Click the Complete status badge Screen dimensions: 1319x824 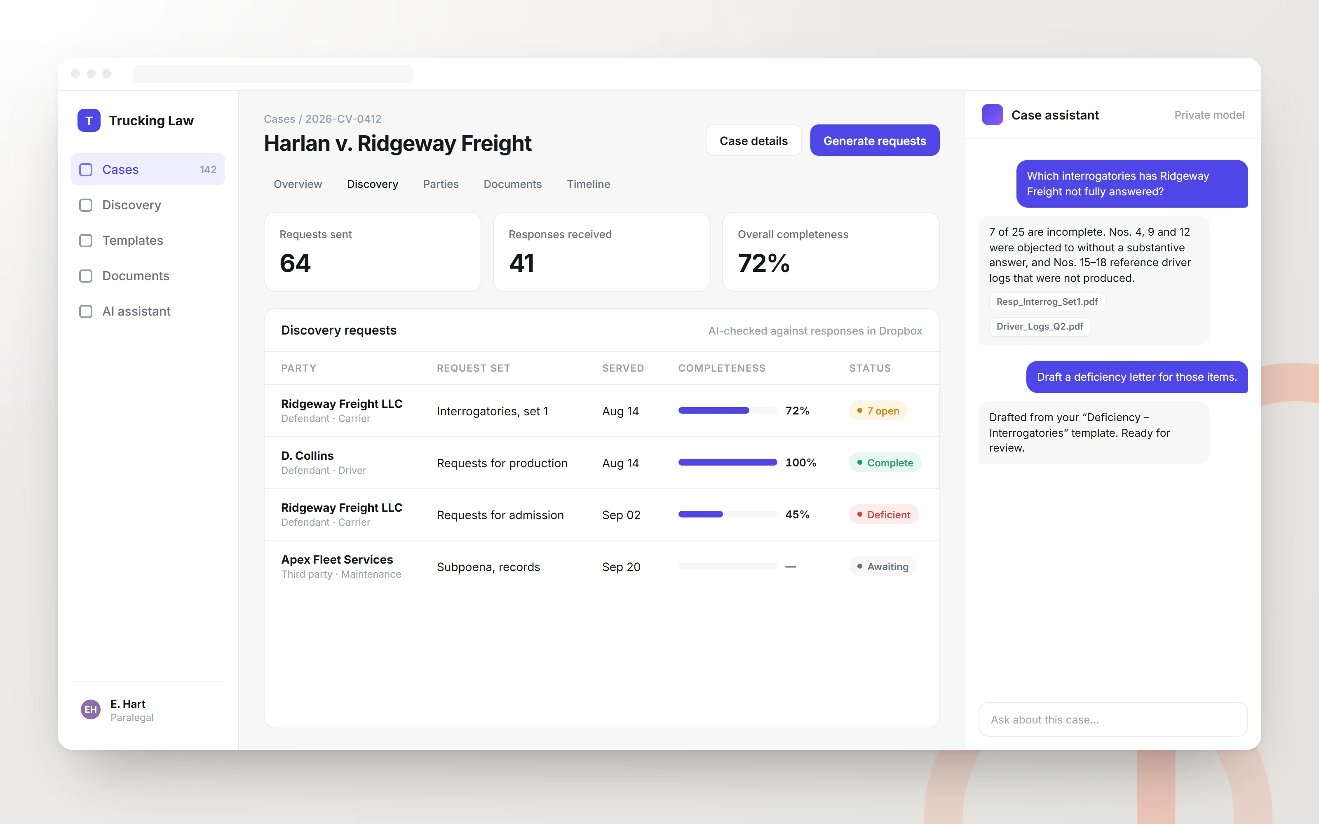[885, 463]
